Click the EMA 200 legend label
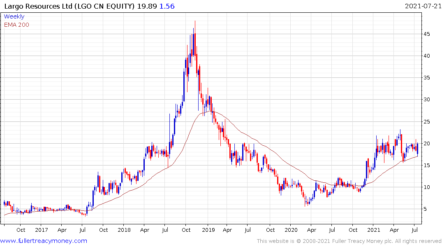This screenshot has width=442, height=247. click(x=16, y=25)
